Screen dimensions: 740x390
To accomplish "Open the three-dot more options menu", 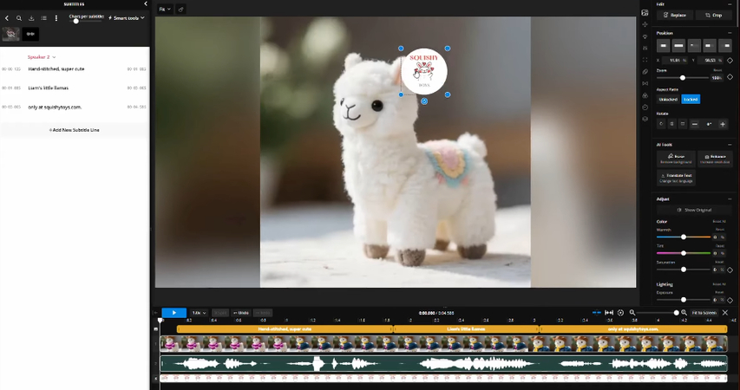I will pos(56,18).
